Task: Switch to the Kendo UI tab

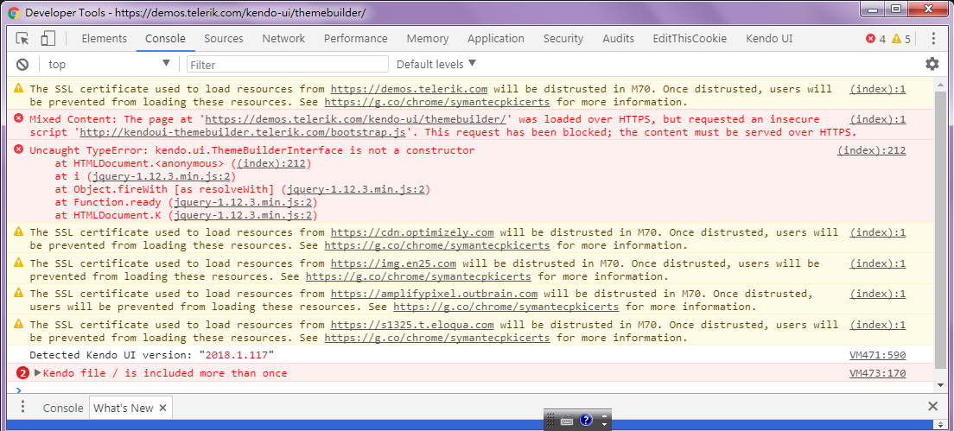Action: click(x=769, y=38)
